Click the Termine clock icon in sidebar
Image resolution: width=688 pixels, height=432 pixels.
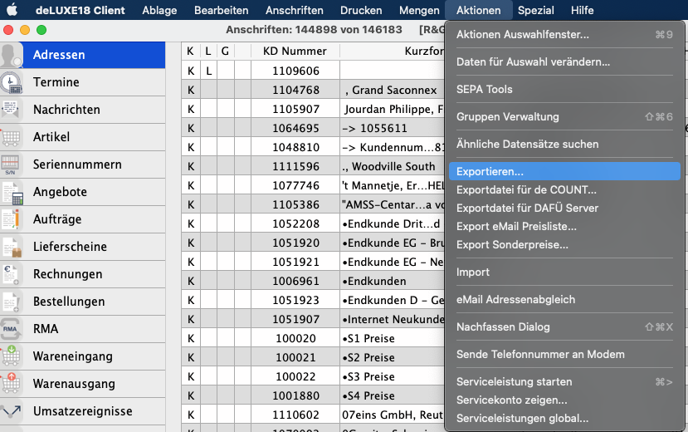point(12,82)
